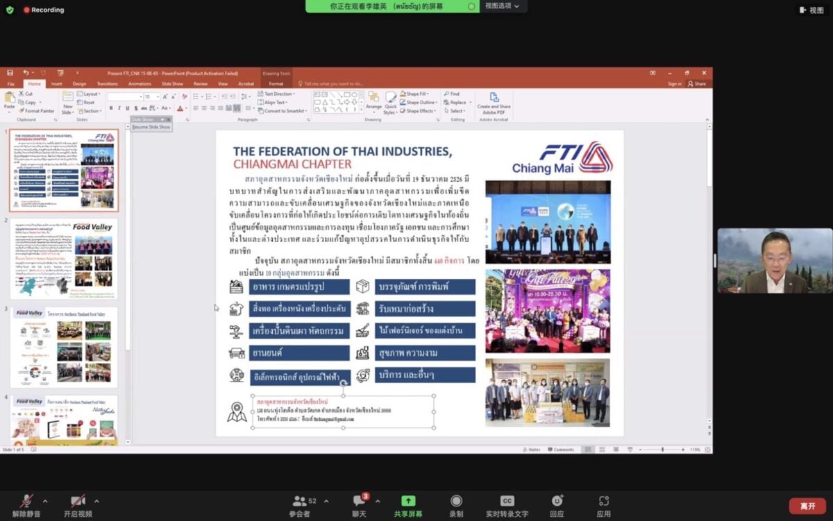Click the Resume Slide Show button
This screenshot has height=521, width=833.
click(x=151, y=127)
